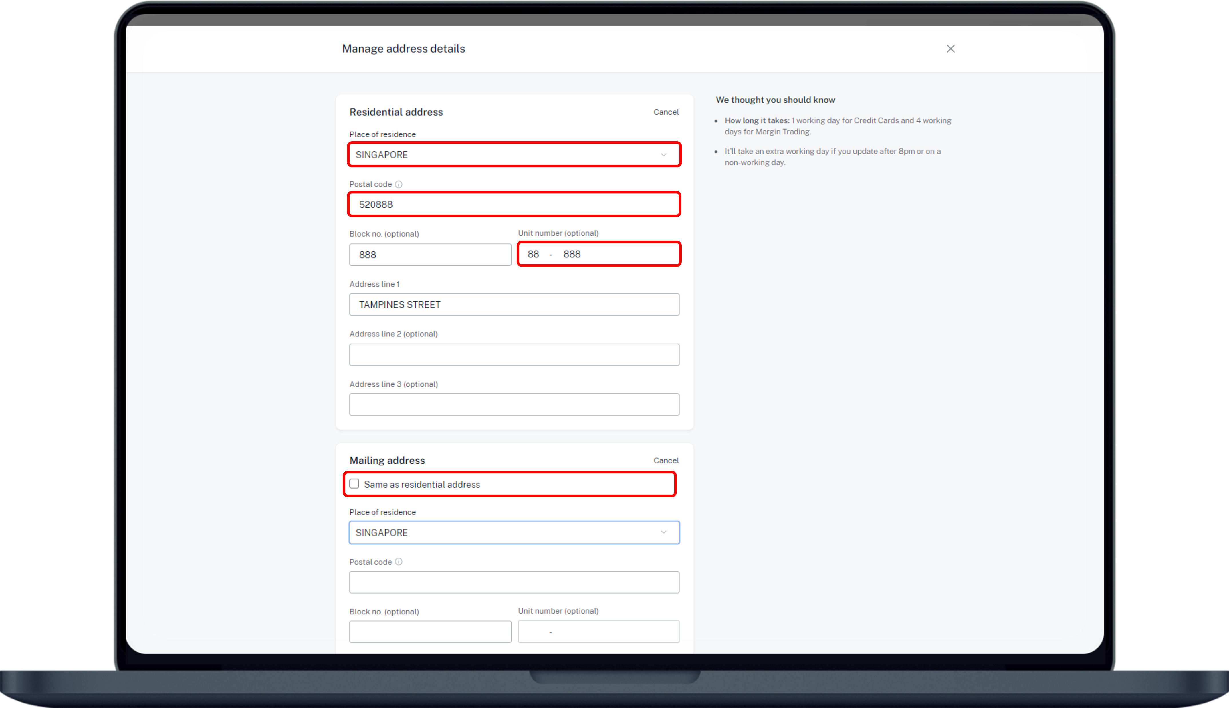The image size is (1229, 708).
Task: Cancel the Mailing address edit
Action: pos(665,461)
